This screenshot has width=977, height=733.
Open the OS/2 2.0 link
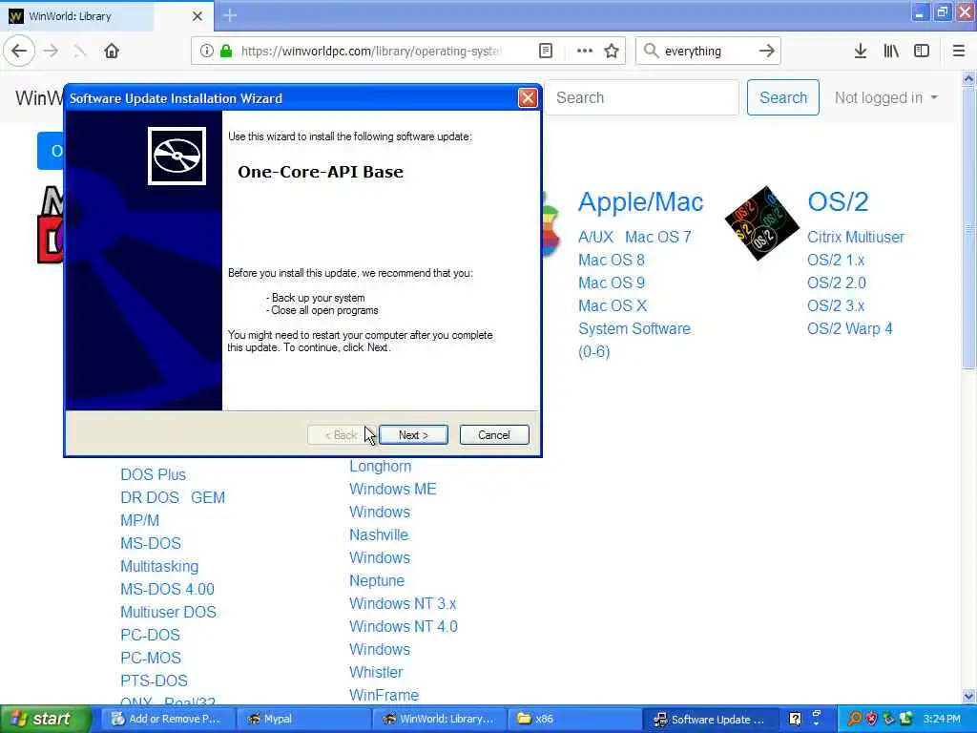pyautogui.click(x=836, y=283)
